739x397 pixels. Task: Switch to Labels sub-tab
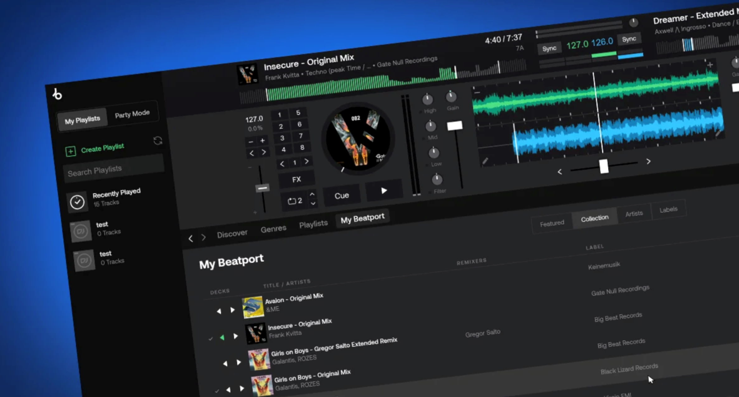coord(668,209)
